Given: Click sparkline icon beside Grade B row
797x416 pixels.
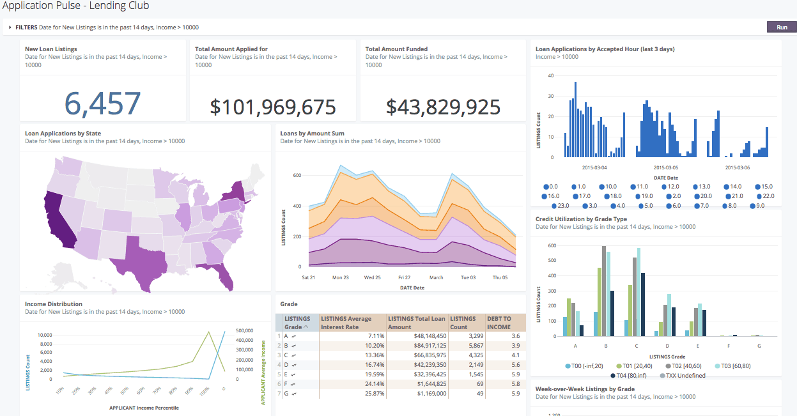Looking at the screenshot, I should 293,345.
